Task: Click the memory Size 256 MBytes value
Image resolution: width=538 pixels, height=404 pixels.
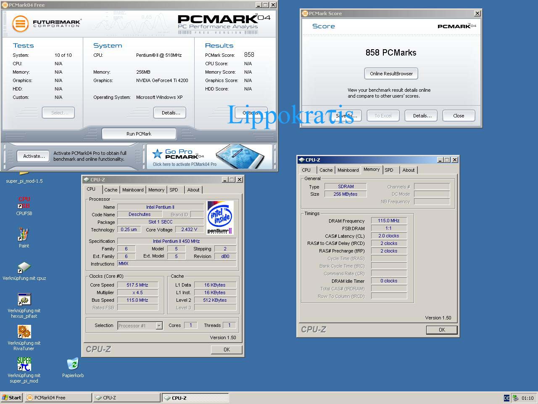Action: pyautogui.click(x=345, y=194)
